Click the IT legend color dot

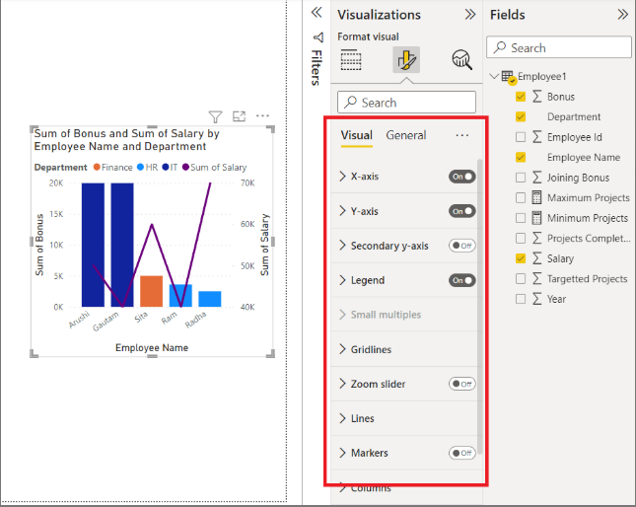click(x=166, y=167)
